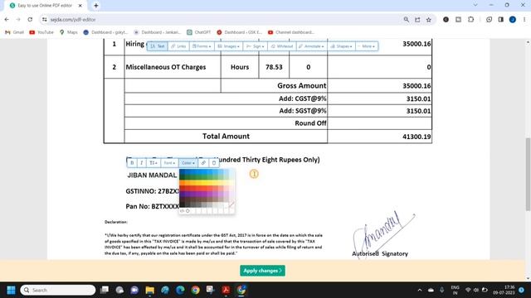Click the delete trash icon in text toolbar

point(214,163)
